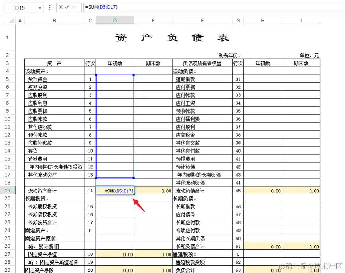Click the 待摊费用 cell
345x273 pixels.
[x=55, y=159]
